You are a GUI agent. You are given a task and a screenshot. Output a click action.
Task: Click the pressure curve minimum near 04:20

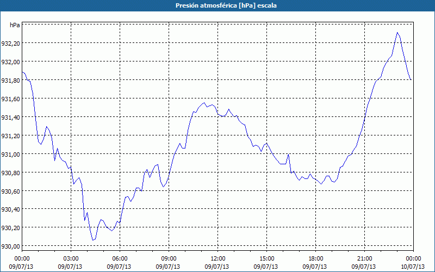click(x=93, y=240)
